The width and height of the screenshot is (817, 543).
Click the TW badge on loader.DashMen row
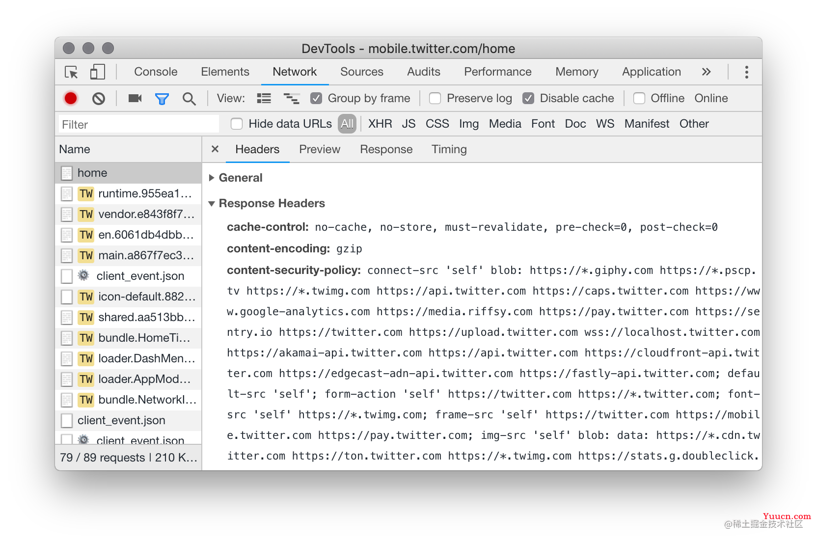[x=86, y=358]
